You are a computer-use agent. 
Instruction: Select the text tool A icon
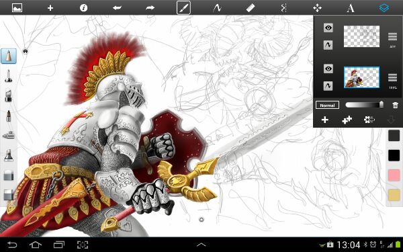pos(351,8)
